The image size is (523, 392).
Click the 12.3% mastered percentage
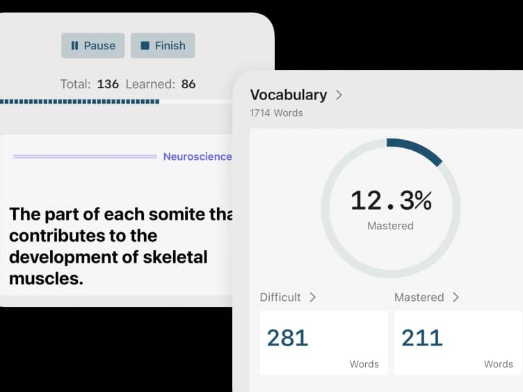point(390,201)
